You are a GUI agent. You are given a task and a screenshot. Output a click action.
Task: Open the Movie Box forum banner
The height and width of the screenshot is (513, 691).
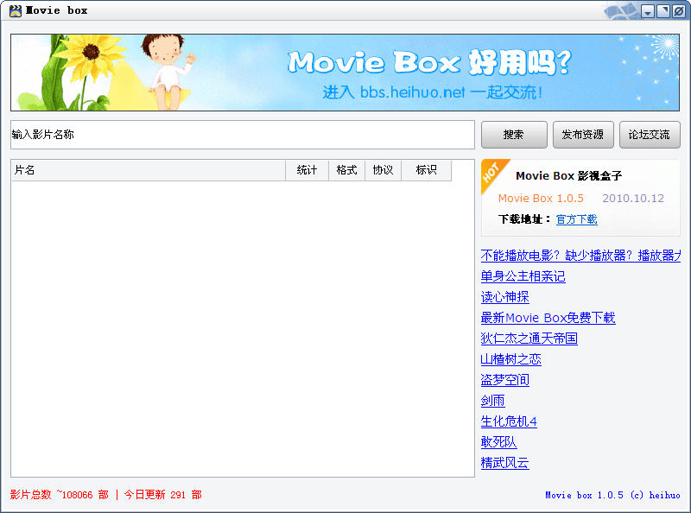[345, 73]
